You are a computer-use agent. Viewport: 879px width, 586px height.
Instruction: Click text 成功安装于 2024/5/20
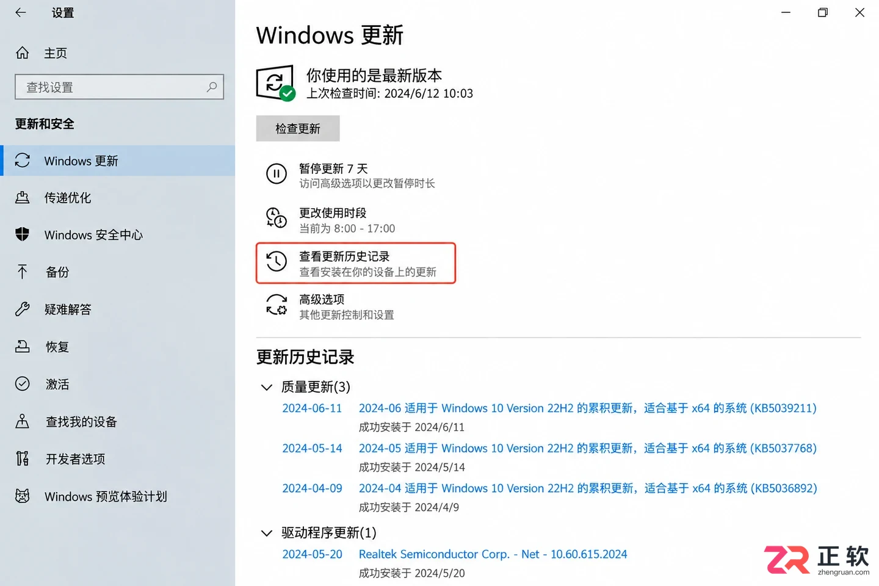pos(411,573)
